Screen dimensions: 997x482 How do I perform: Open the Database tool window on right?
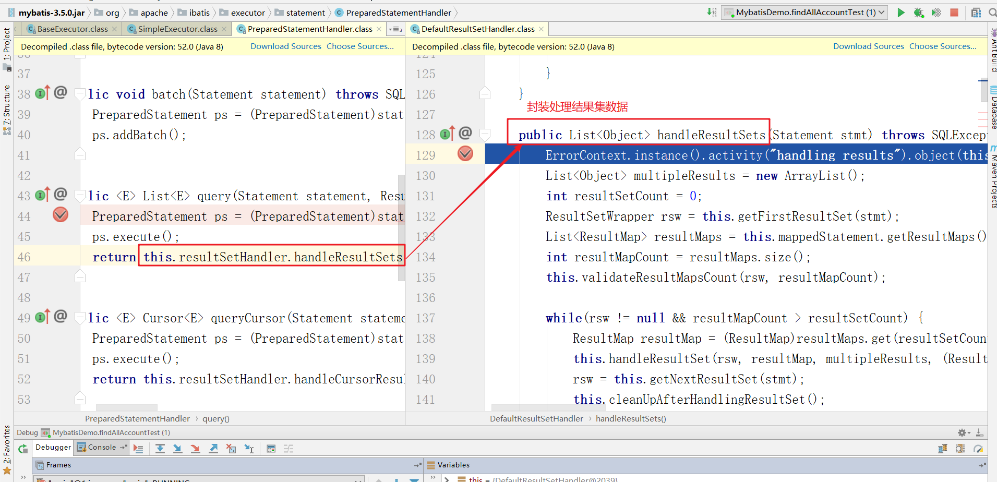(x=993, y=108)
